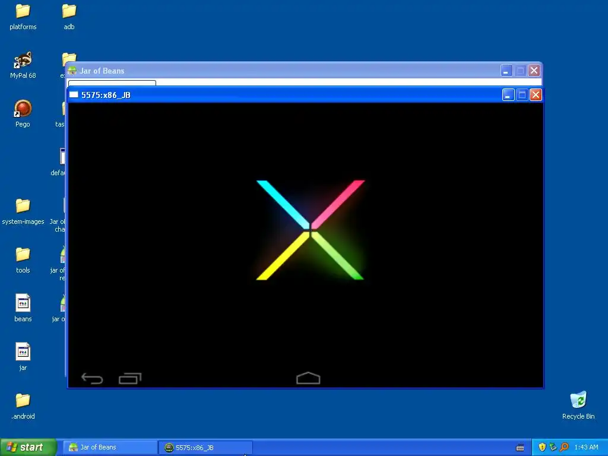Click the Jar of Beans title bar icon
608x456 pixels.
tap(72, 71)
